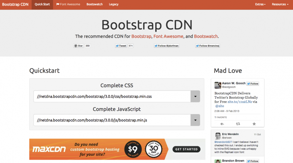Image resolution: width=293 pixels, height=163 pixels.
Task: Open the zite.to/11u2LNz link
Action: click(x=240, y=102)
